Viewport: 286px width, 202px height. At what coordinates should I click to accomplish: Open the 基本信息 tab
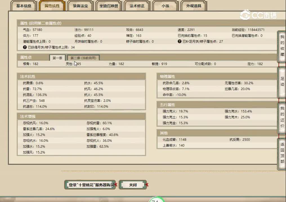(24, 6)
